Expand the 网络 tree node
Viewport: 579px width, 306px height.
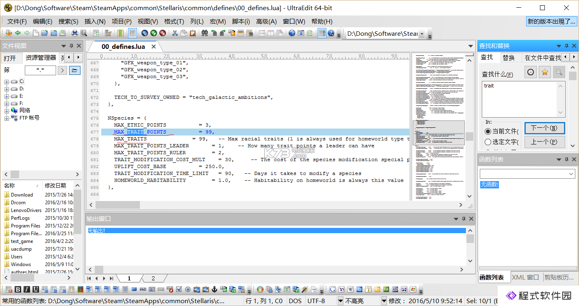click(7, 111)
